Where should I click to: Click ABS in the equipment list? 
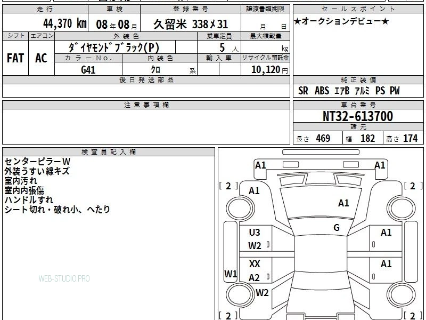point(322,91)
